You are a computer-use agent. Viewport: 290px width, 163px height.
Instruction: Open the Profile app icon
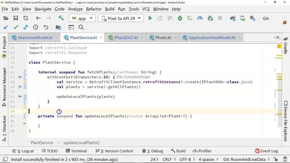[x=200, y=18]
